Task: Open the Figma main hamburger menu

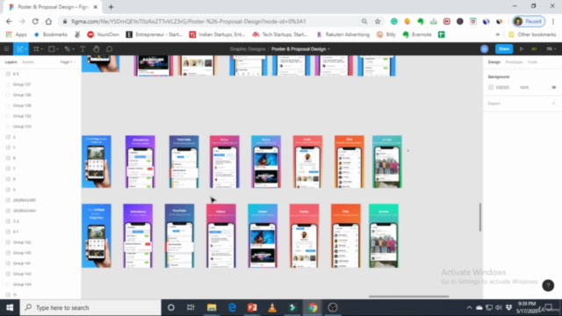Action: point(6,49)
